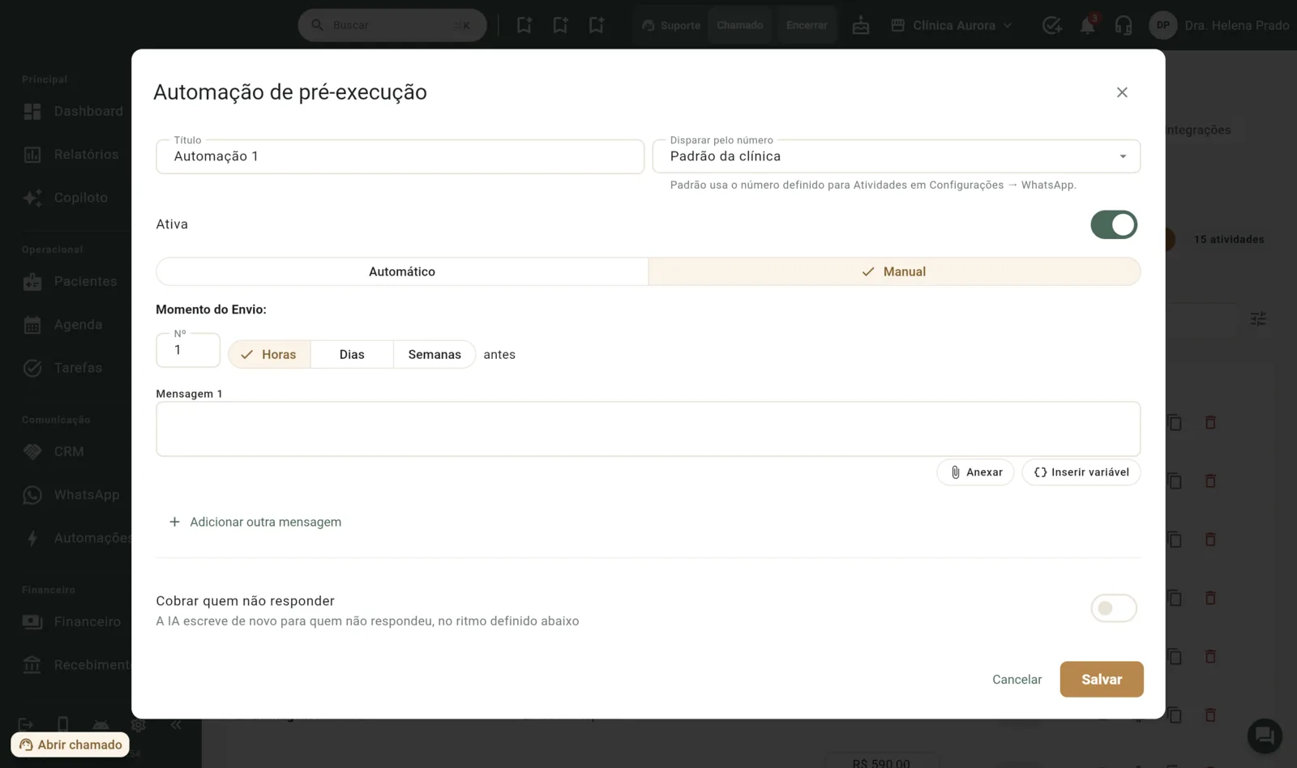
Task: Open the filter sliders icon
Action: point(1258,319)
